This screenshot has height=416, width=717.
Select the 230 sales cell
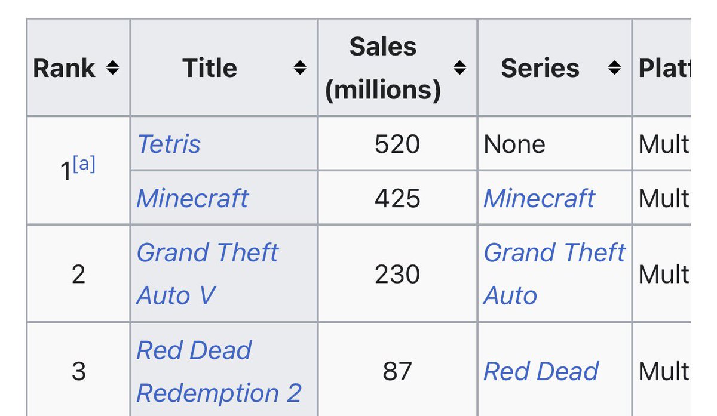pos(397,274)
